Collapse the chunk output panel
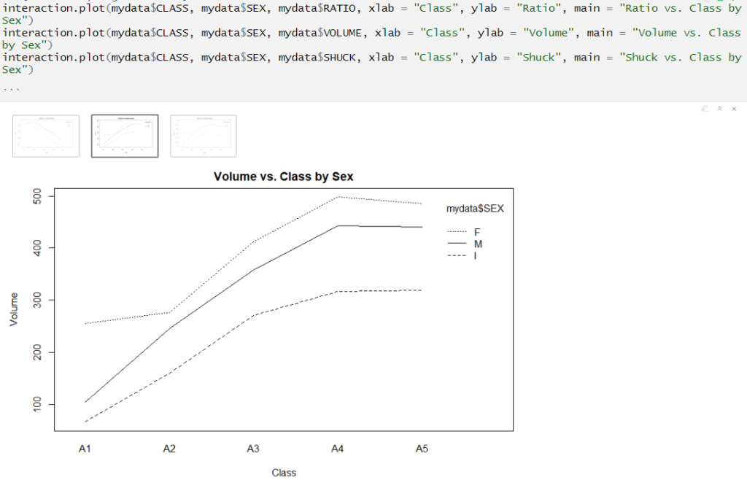The width and height of the screenshot is (747, 480). pyautogui.click(x=719, y=109)
